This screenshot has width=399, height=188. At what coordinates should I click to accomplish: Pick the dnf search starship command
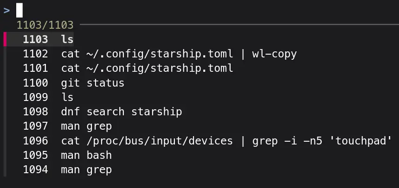(x=121, y=112)
